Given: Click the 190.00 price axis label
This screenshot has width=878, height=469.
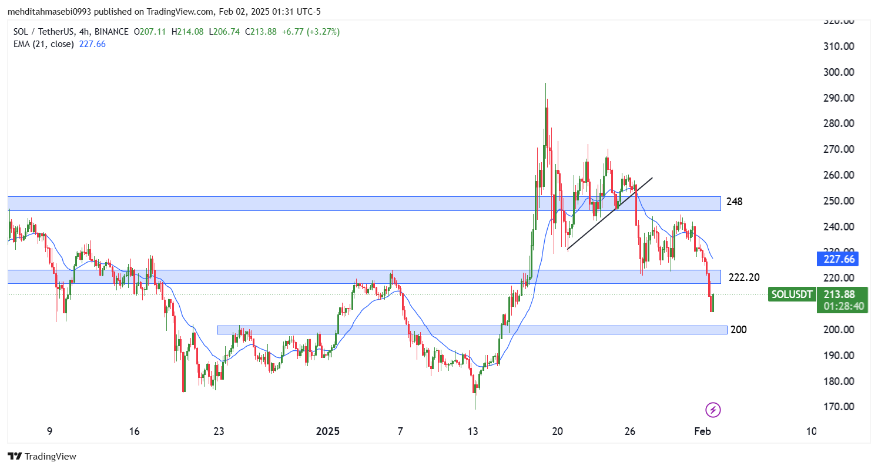Looking at the screenshot, I should point(838,356).
